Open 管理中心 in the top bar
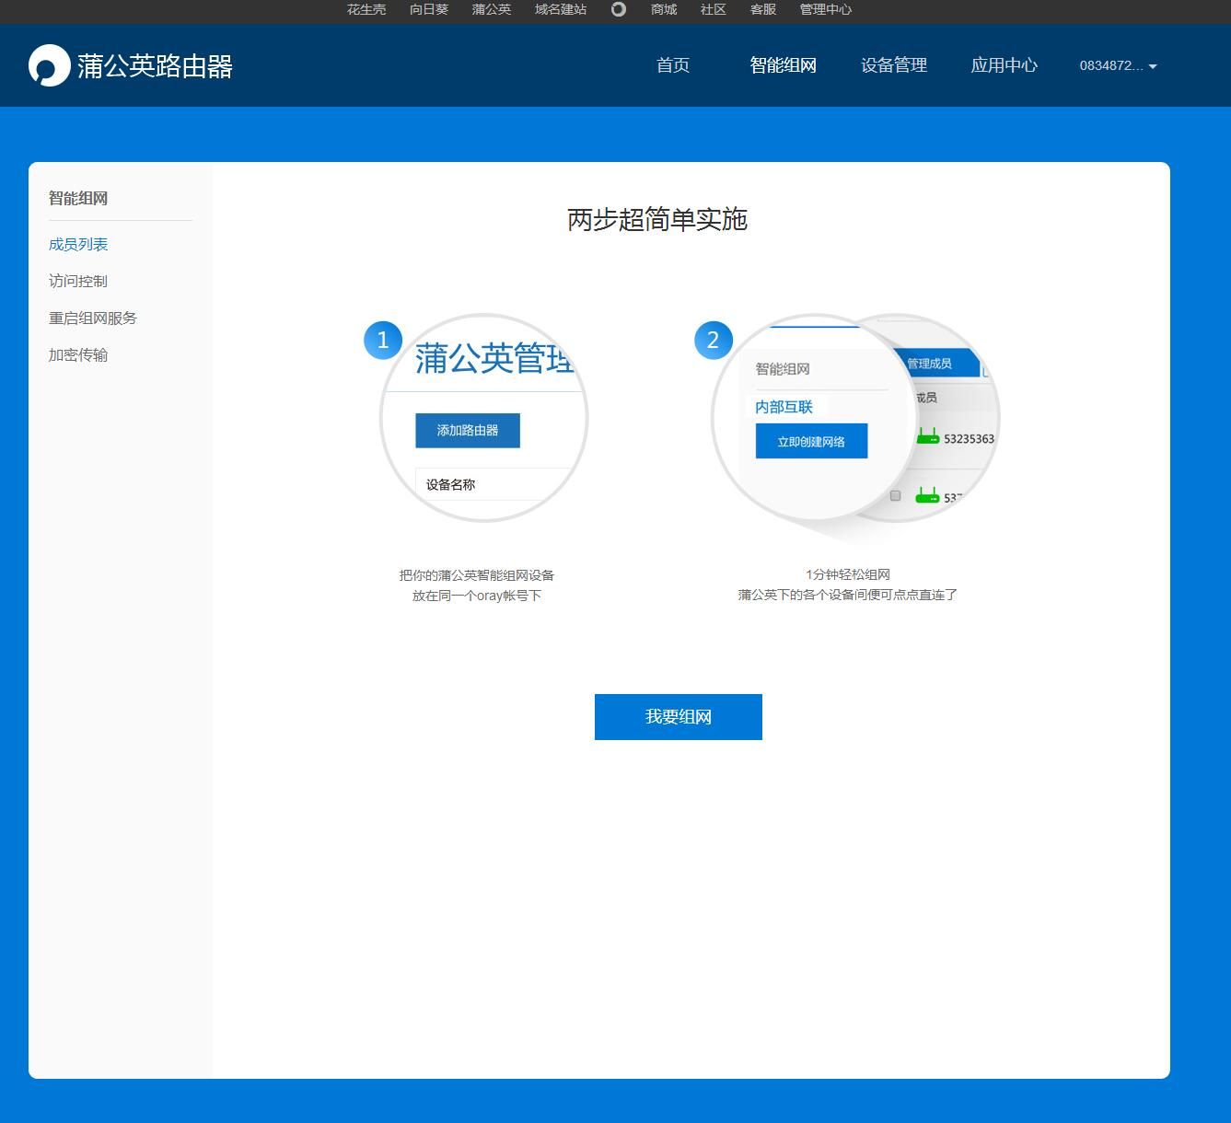 [825, 9]
